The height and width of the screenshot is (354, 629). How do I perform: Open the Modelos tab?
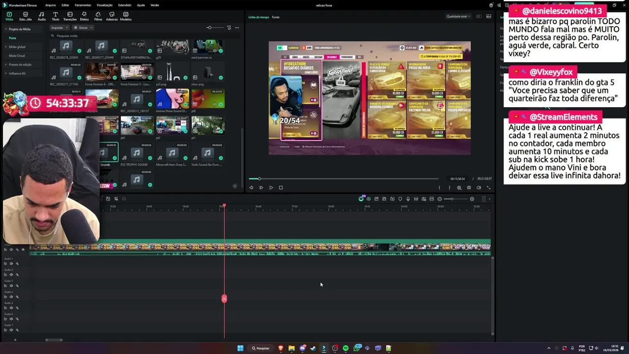coord(126,17)
